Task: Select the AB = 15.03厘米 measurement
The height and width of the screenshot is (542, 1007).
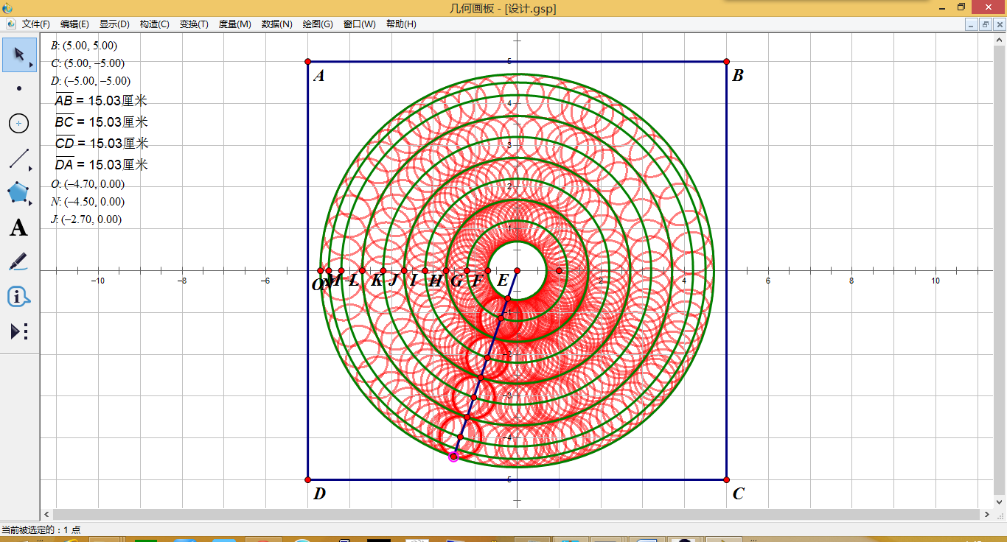Action: point(102,101)
